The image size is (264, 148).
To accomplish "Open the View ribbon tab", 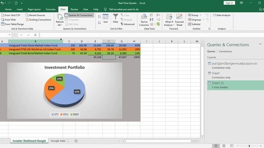I will 85,9.
